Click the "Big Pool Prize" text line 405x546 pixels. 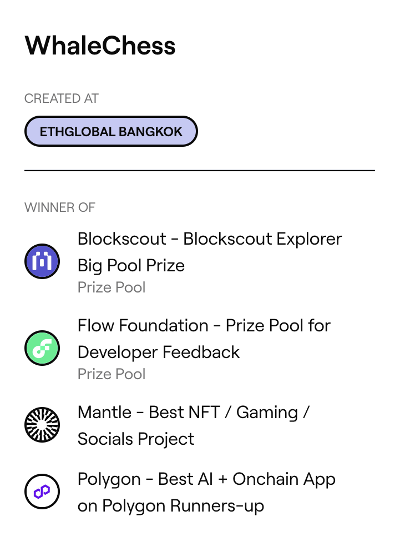coord(131,265)
